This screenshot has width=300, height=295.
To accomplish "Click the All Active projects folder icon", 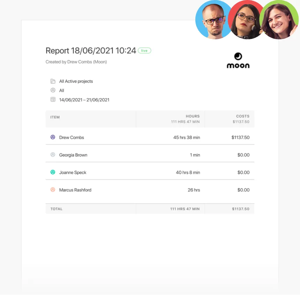I will click(53, 81).
